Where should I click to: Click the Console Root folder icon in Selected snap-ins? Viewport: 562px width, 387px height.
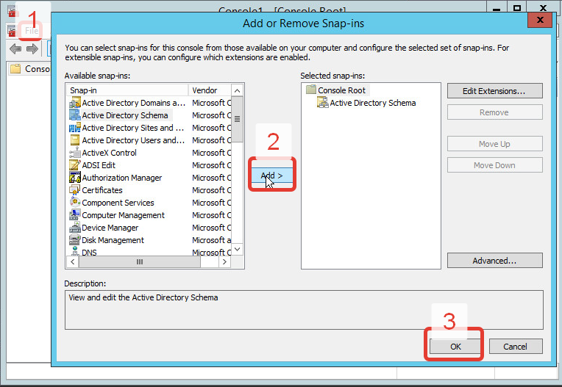311,90
